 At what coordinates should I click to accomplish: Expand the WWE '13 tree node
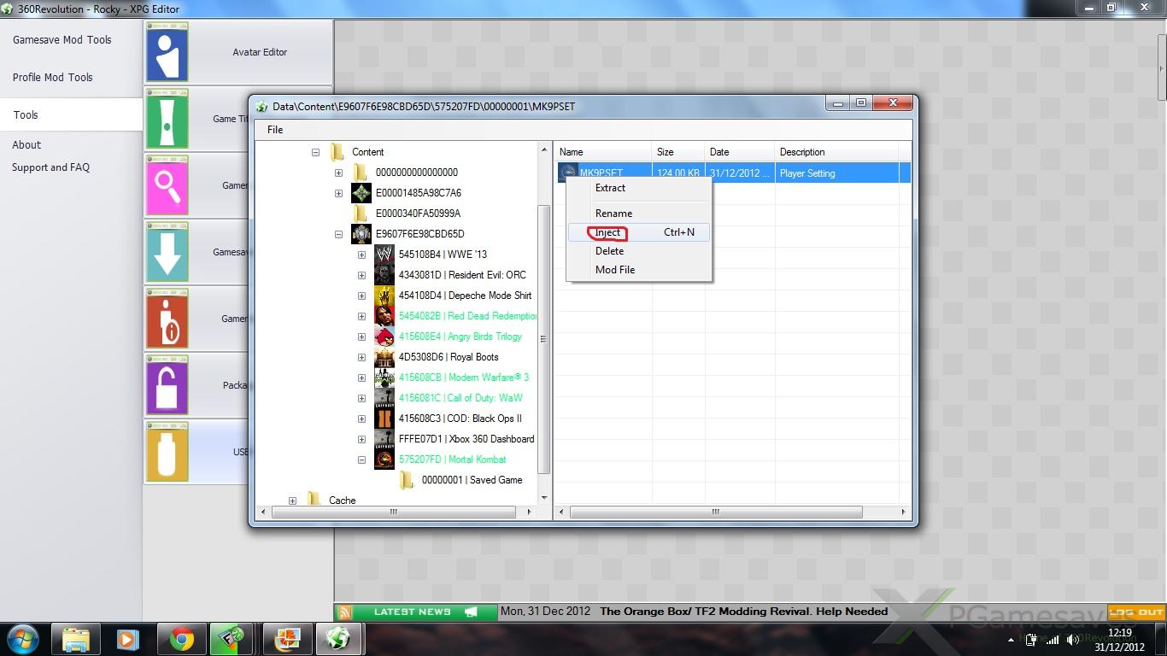tap(361, 255)
